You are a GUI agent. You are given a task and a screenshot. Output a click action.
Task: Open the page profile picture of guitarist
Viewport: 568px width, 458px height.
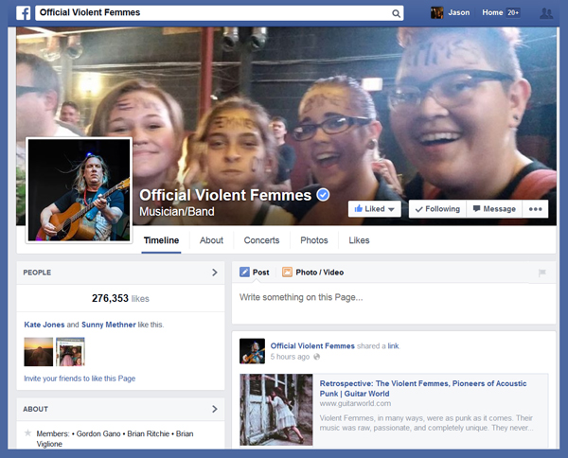(x=79, y=190)
